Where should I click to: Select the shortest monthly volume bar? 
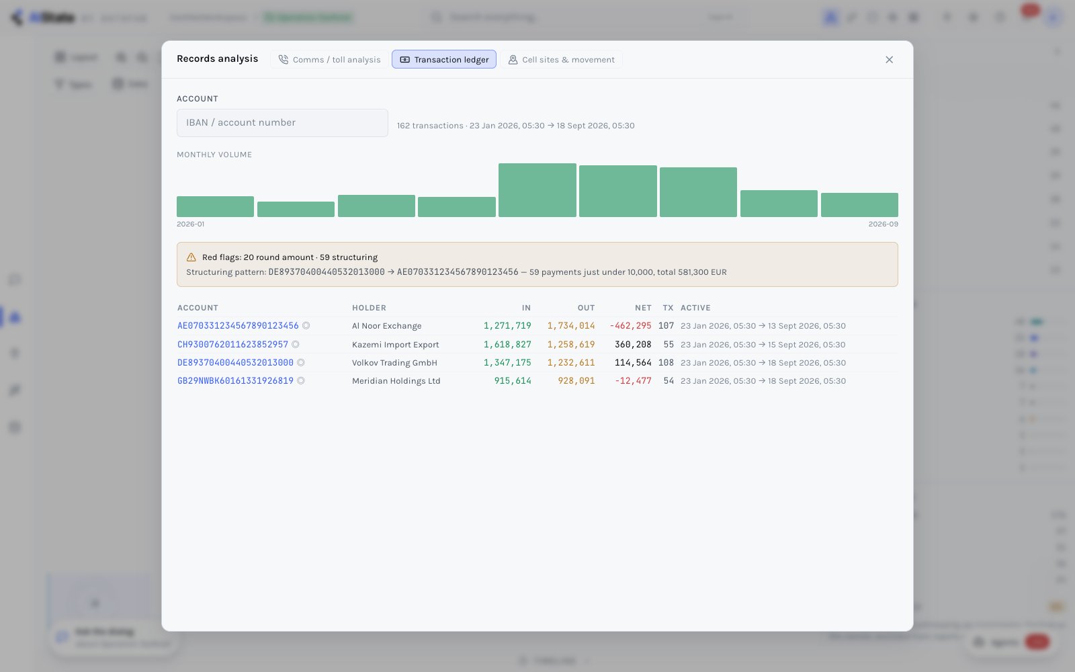coord(296,209)
